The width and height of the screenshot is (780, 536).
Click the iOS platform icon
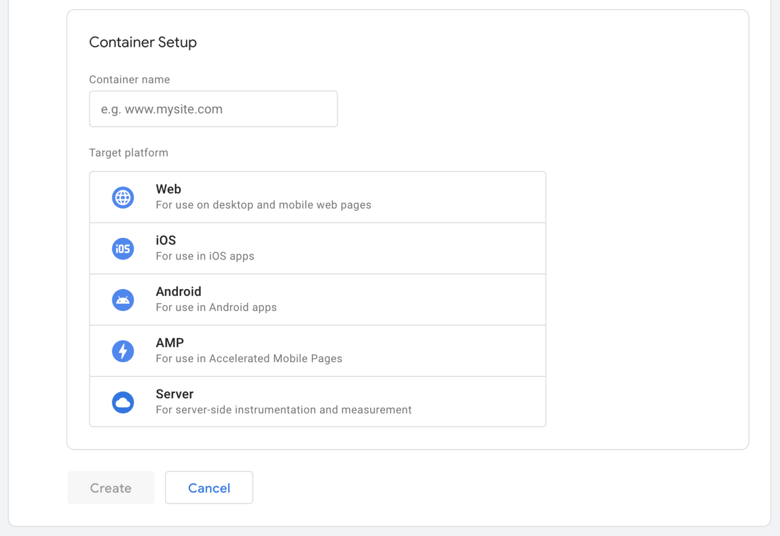(x=122, y=248)
